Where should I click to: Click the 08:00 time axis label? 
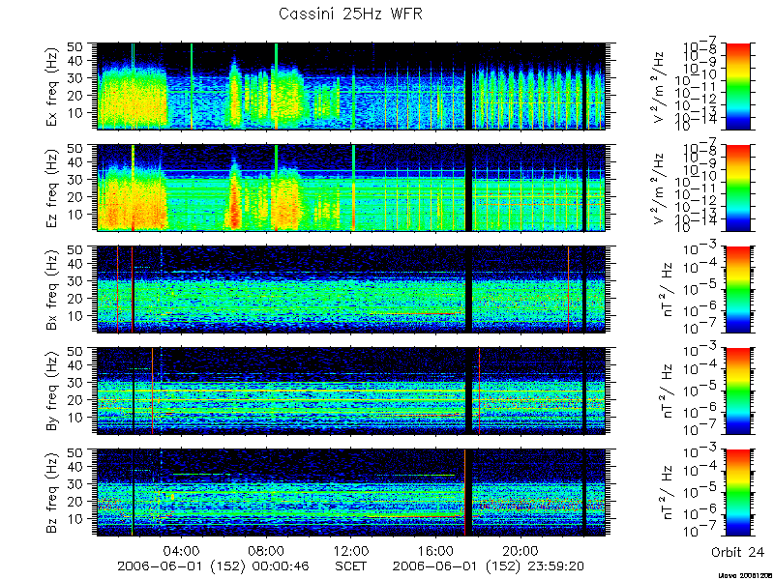tap(267, 550)
